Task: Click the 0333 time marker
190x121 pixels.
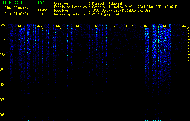Action: 57,26
